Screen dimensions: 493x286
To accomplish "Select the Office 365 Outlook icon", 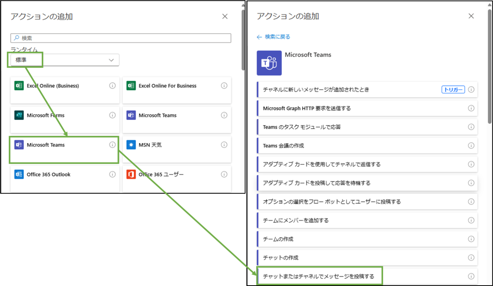I will click(x=19, y=174).
